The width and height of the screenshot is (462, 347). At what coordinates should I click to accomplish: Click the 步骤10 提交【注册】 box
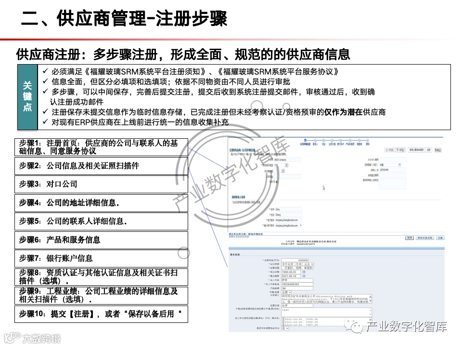pos(101,314)
